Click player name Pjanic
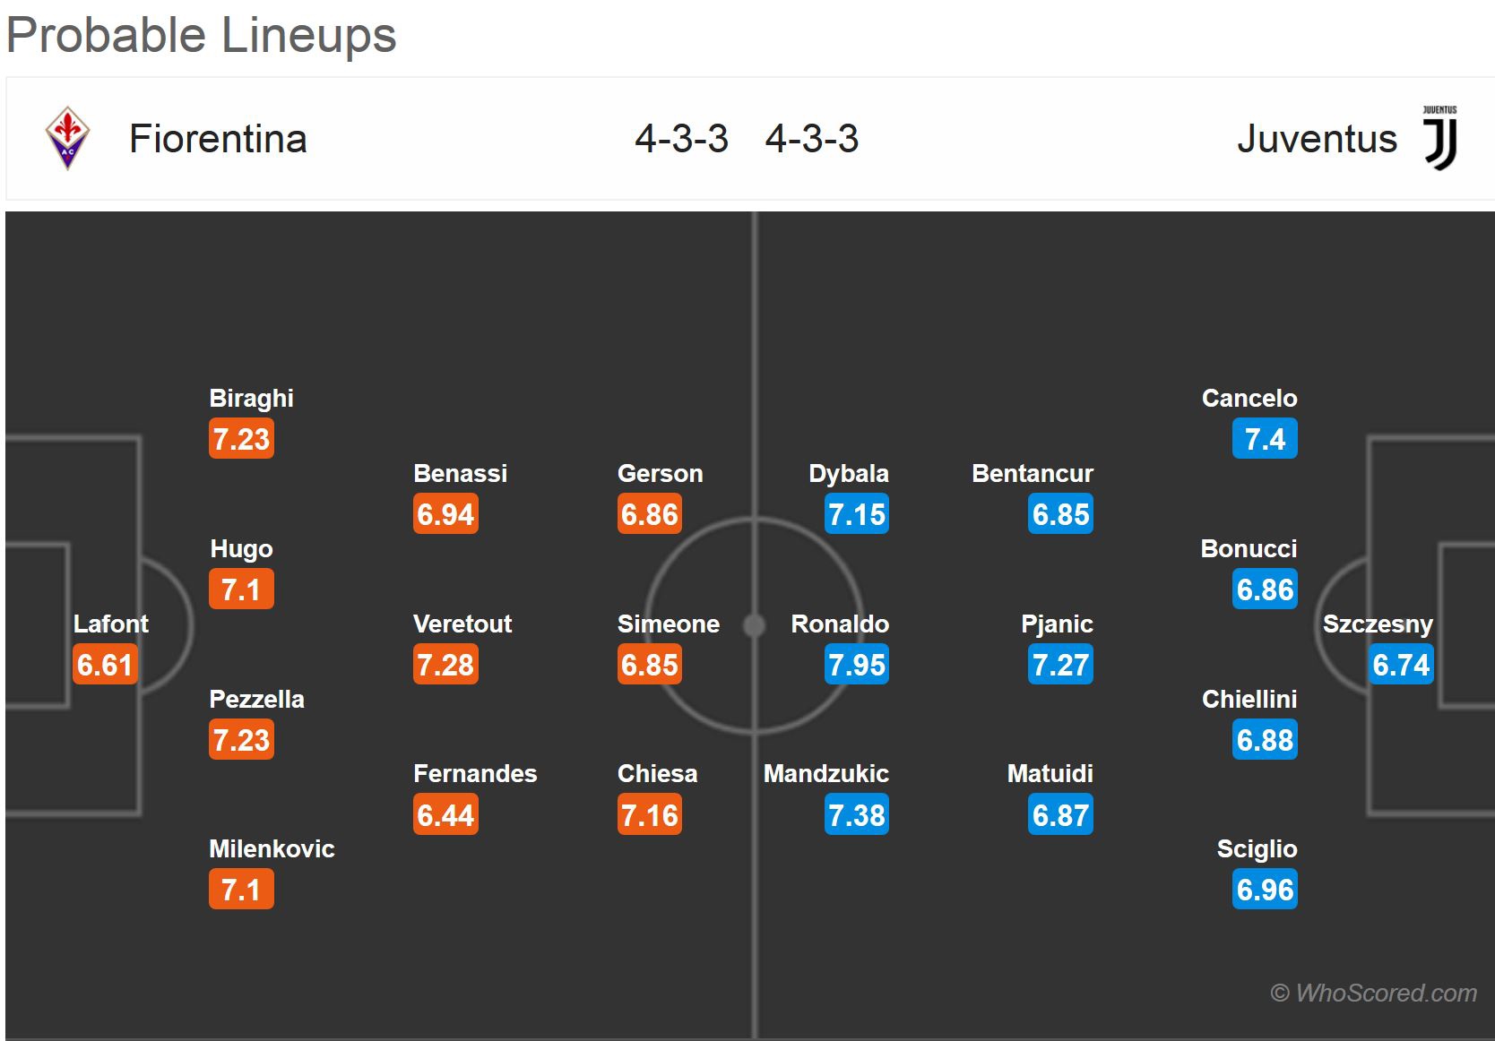1495x1041 pixels. (1057, 624)
